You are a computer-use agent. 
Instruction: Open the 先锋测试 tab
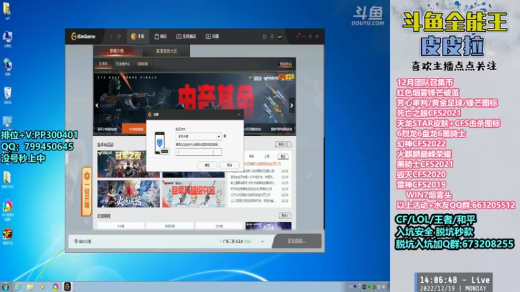[x=186, y=36]
